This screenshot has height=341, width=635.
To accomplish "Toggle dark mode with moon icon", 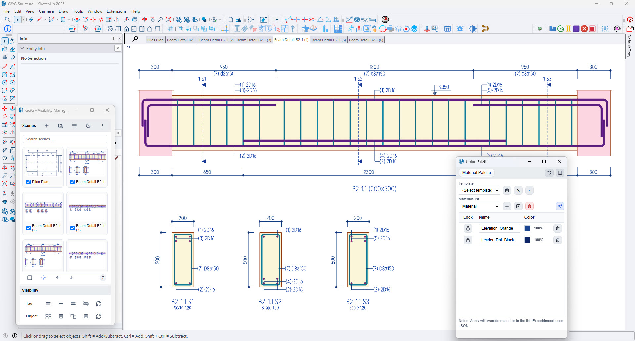I will pos(88,126).
